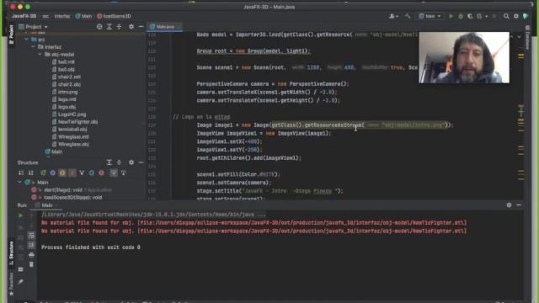Select chair2.mtl in project tree
This screenshot has width=539, height=303.
(67, 77)
